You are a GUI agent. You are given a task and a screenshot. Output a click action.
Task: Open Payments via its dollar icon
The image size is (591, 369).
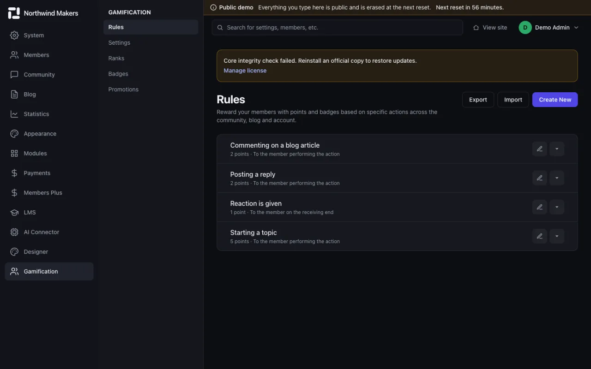[x=14, y=173]
